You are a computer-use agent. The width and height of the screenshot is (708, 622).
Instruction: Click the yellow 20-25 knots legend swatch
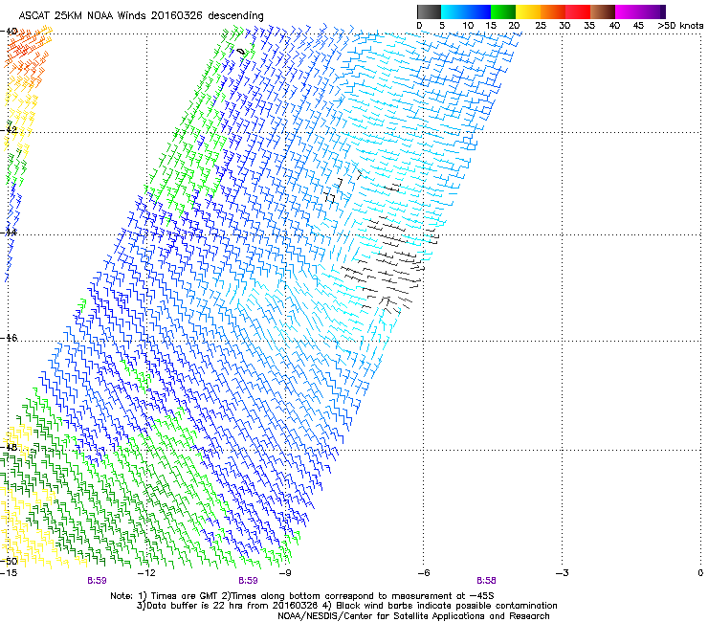click(x=527, y=11)
